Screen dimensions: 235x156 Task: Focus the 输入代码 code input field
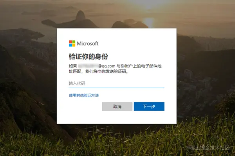point(117,83)
